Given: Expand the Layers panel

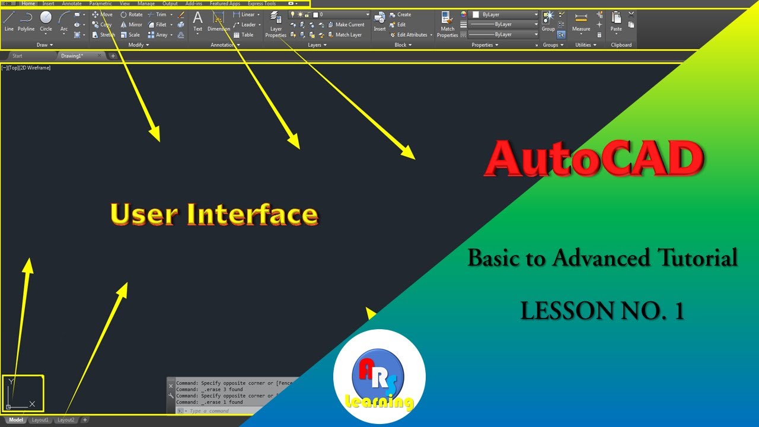Looking at the screenshot, I should [317, 45].
